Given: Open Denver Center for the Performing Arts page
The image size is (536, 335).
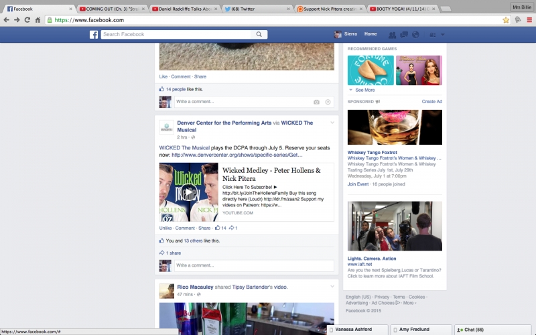Looking at the screenshot, I should pos(224,123).
